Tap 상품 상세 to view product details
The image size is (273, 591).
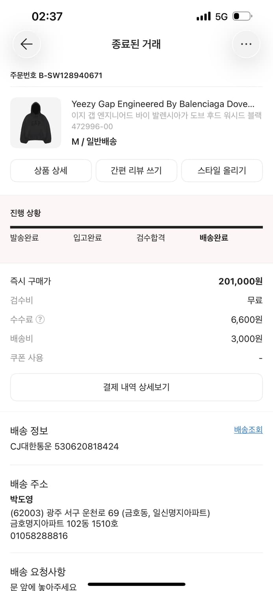51,171
